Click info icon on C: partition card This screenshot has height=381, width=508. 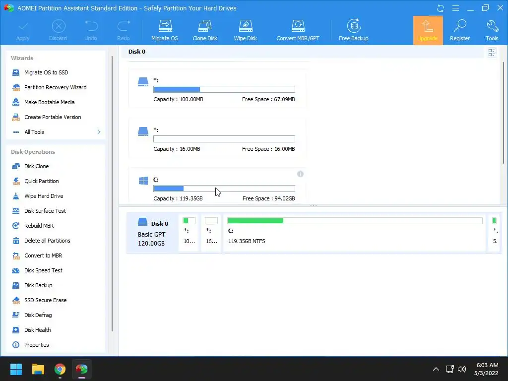tap(300, 174)
